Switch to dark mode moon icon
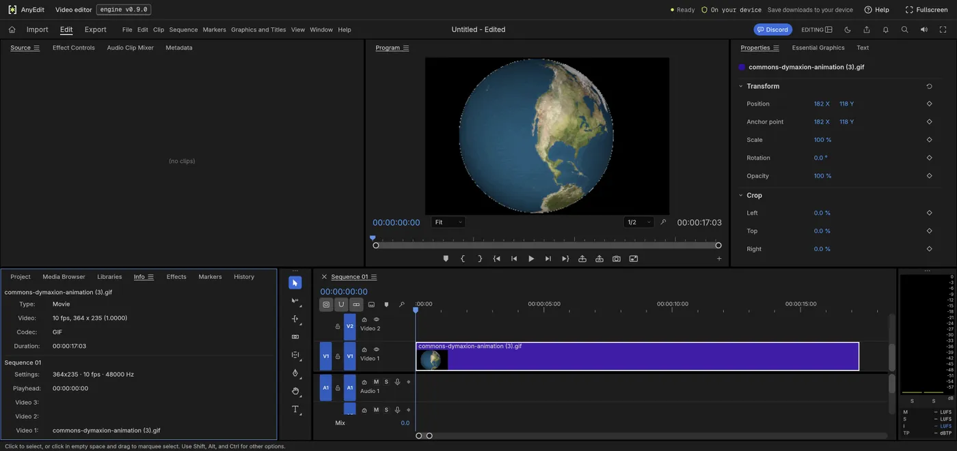 (848, 29)
